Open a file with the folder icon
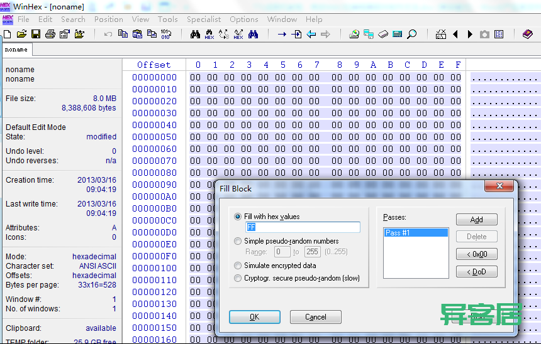This screenshot has width=541, height=344. (22, 34)
